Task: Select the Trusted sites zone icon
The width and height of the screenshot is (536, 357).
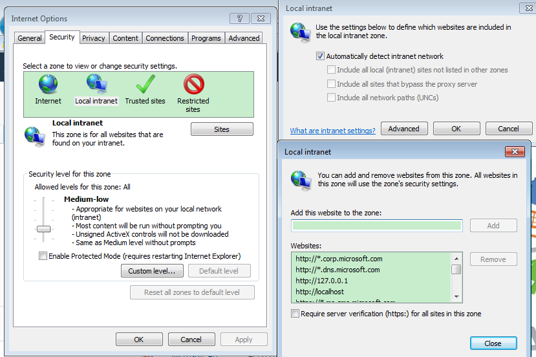Action: click(145, 85)
